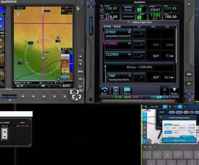Viewport: 199px width, 165px height.
Task: Click the ENT key on the MFD bezel
Action: pos(80,87)
